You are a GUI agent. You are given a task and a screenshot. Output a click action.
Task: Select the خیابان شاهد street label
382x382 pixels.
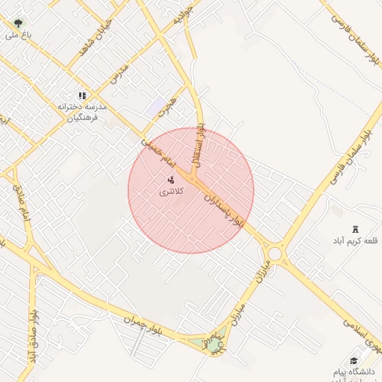point(95,37)
